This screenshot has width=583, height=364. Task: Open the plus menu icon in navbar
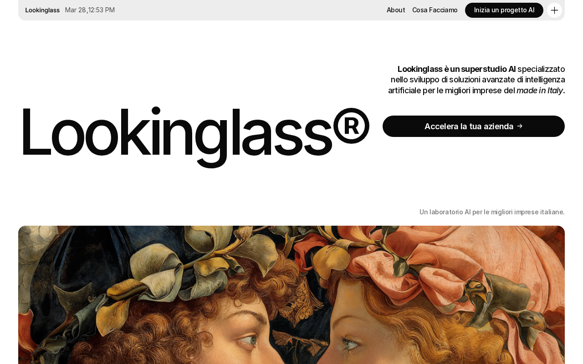point(554,10)
